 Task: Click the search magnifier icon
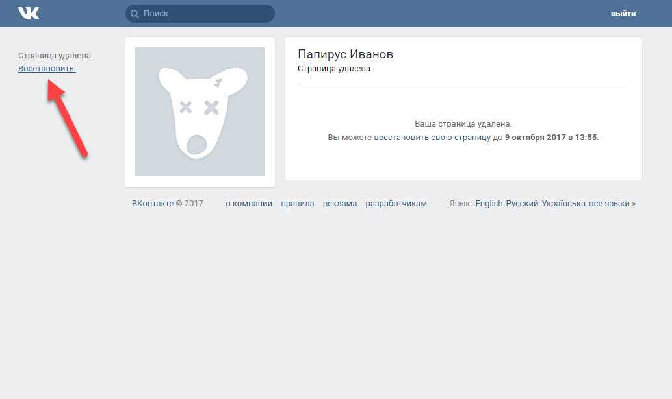[135, 14]
